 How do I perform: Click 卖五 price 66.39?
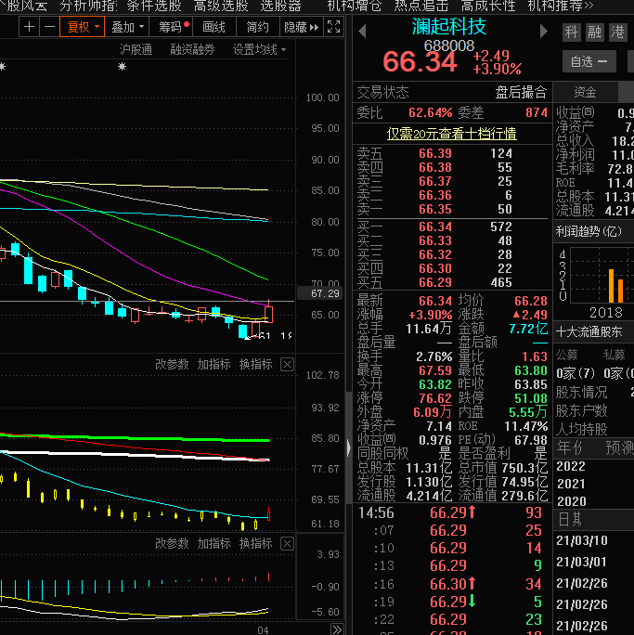point(435,153)
